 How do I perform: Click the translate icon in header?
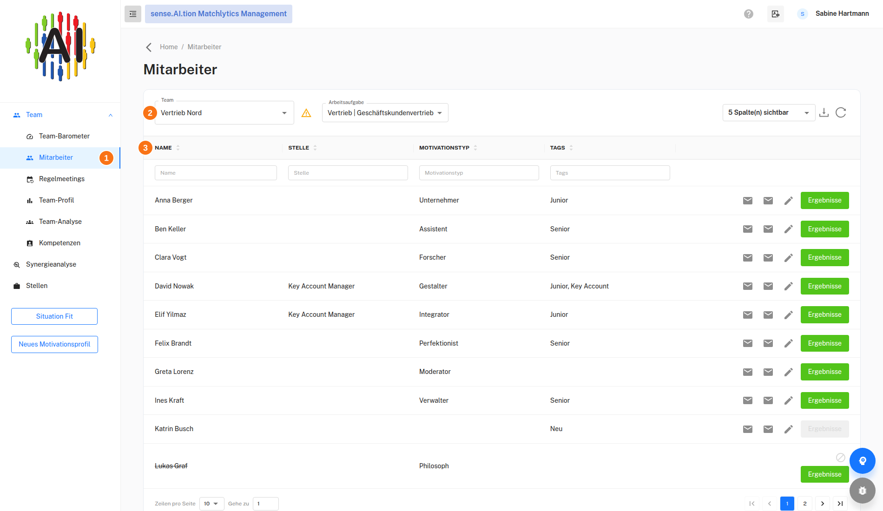pyautogui.click(x=776, y=14)
